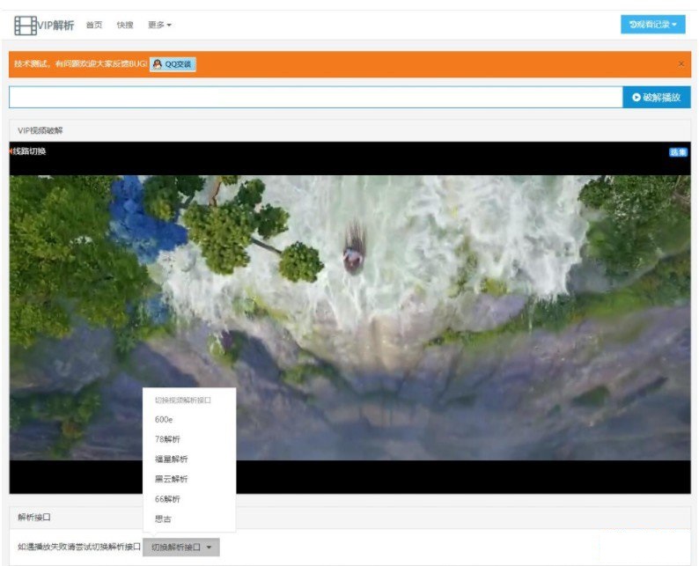This screenshot has width=699, height=566.
Task: Select 福星解析 in the dropdown menu
Action: [x=171, y=459]
